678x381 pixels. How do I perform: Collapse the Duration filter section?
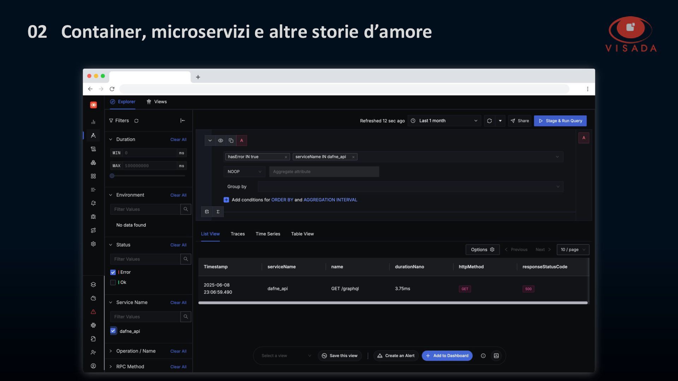pos(111,139)
